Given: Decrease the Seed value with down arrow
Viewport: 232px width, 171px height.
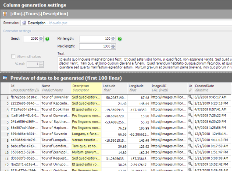Looking at the screenshot, I should click(x=41, y=40).
